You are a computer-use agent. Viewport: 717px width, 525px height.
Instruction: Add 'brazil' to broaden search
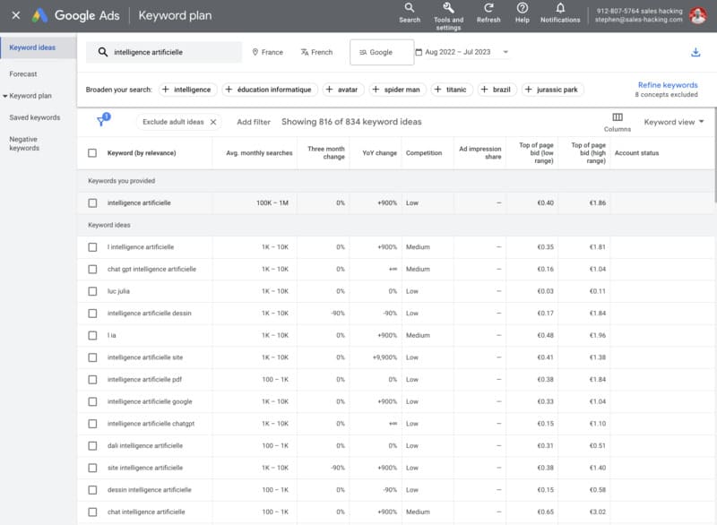tap(497, 90)
